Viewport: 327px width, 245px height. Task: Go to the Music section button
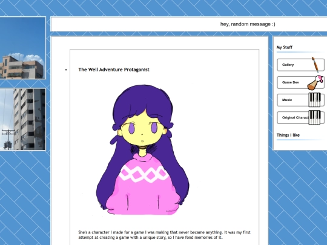[300, 100]
